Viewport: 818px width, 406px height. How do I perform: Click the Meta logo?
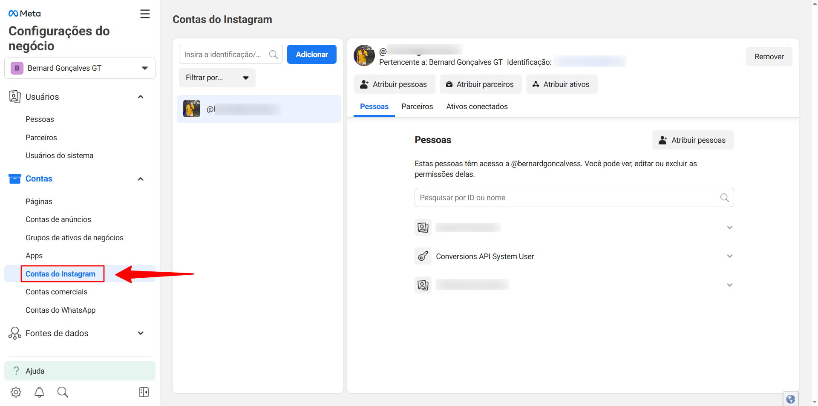coord(25,14)
